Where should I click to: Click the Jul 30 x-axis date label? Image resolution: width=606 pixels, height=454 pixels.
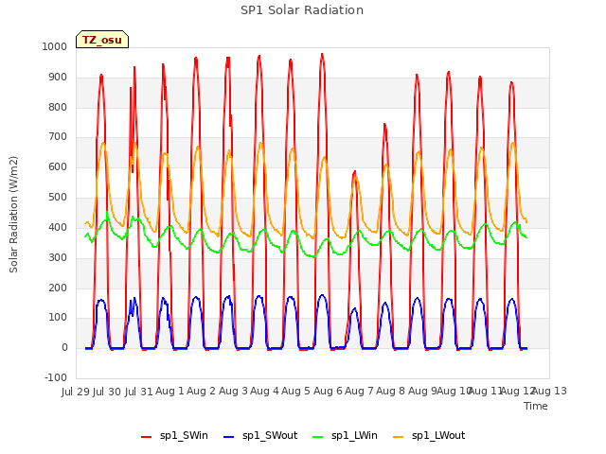tap(107, 392)
